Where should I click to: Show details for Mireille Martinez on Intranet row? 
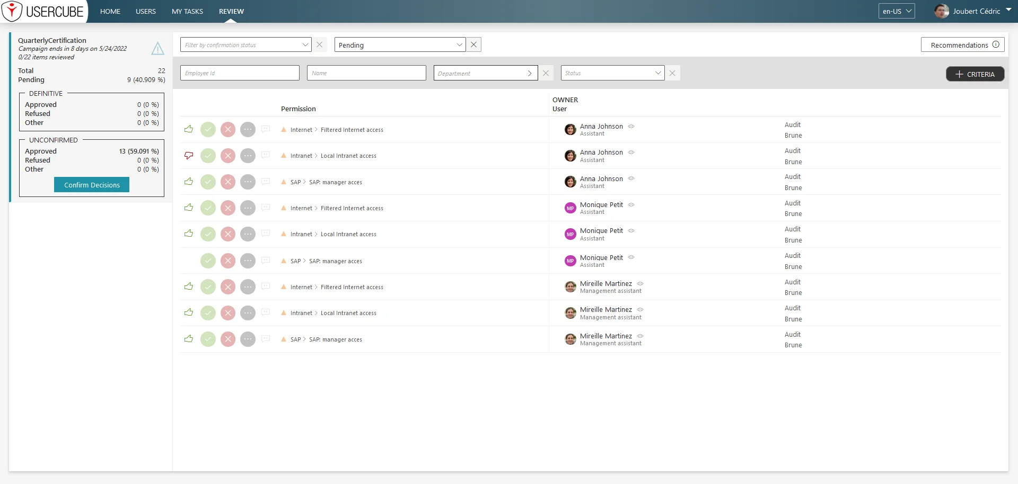[640, 310]
